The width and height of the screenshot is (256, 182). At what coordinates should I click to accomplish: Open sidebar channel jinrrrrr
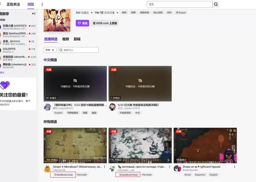18,42
